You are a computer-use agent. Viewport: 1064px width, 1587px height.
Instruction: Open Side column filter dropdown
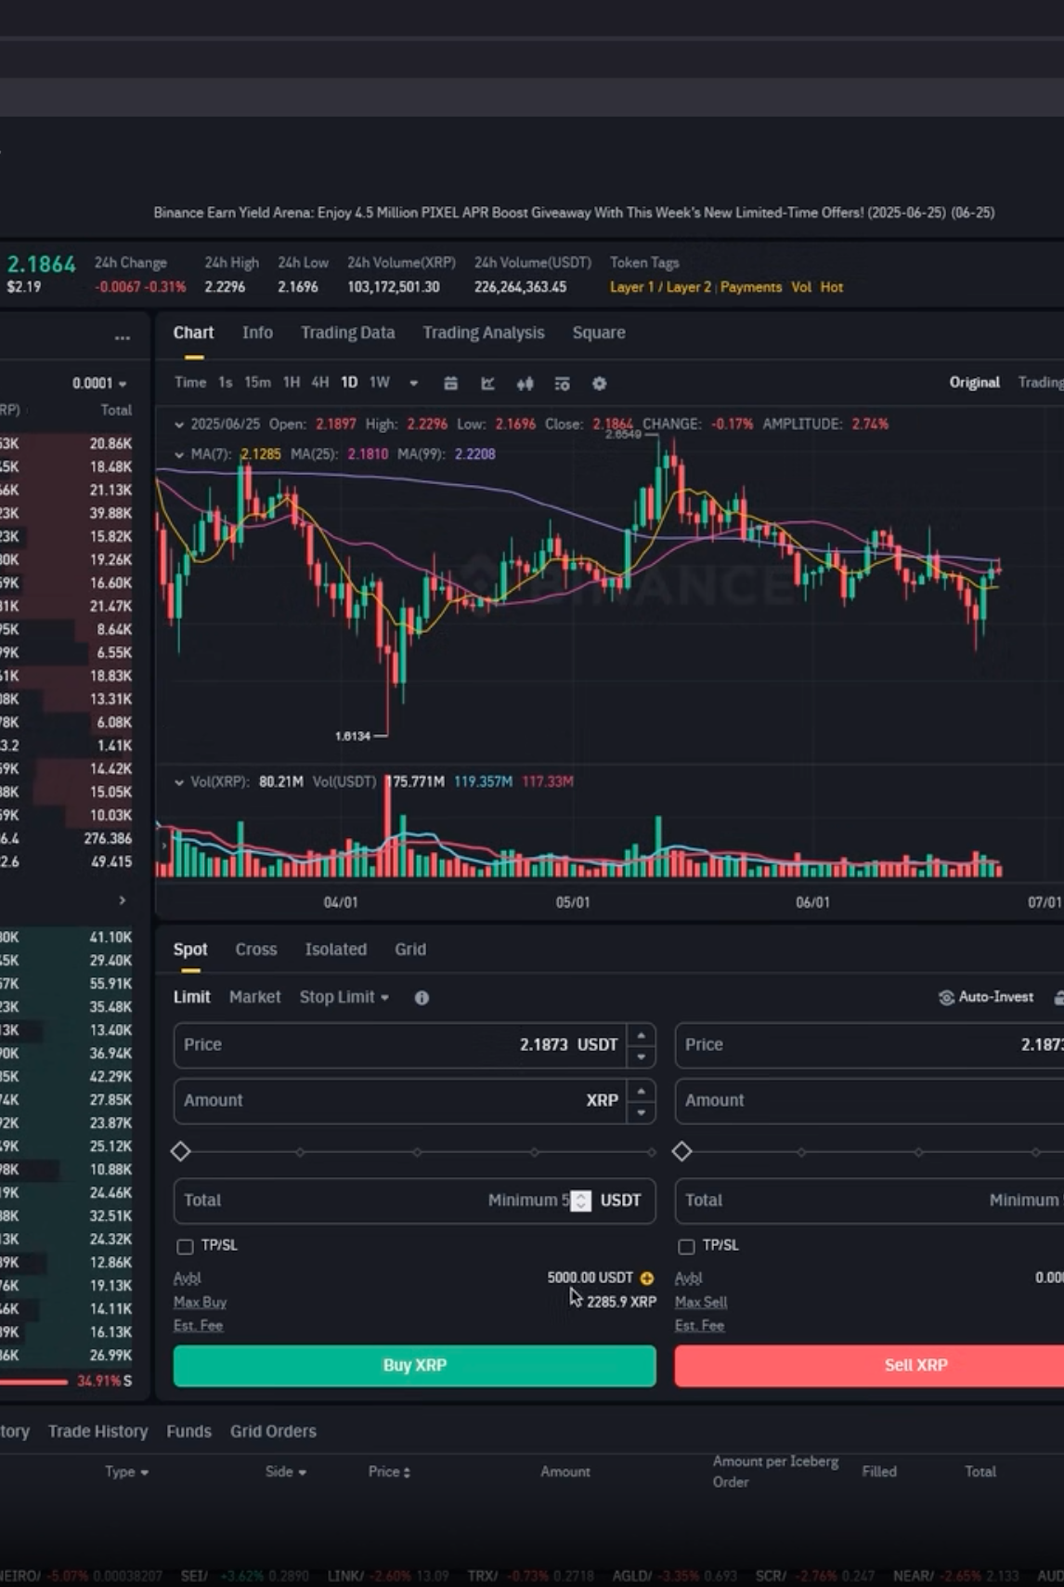coord(286,1472)
